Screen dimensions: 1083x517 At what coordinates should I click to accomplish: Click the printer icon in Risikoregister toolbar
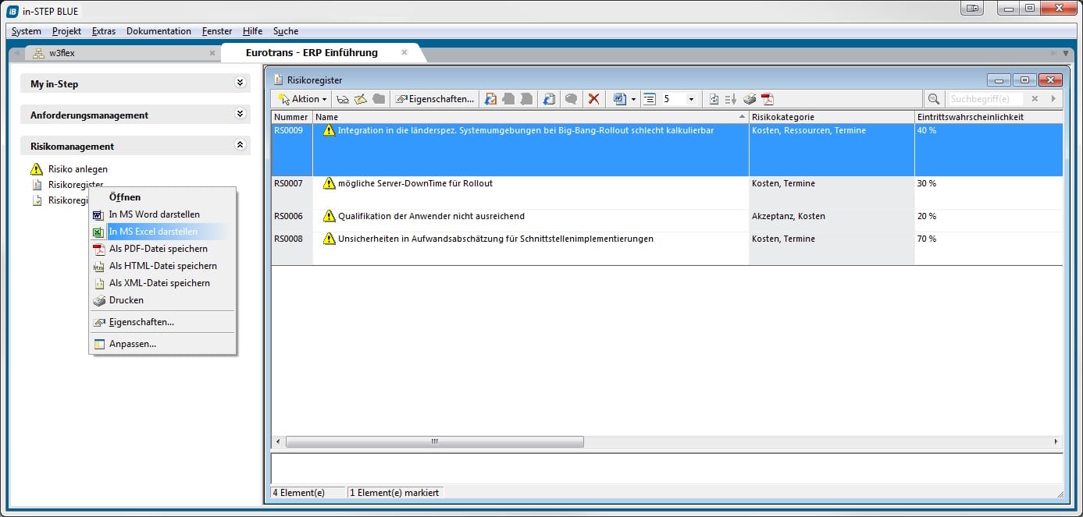[750, 99]
